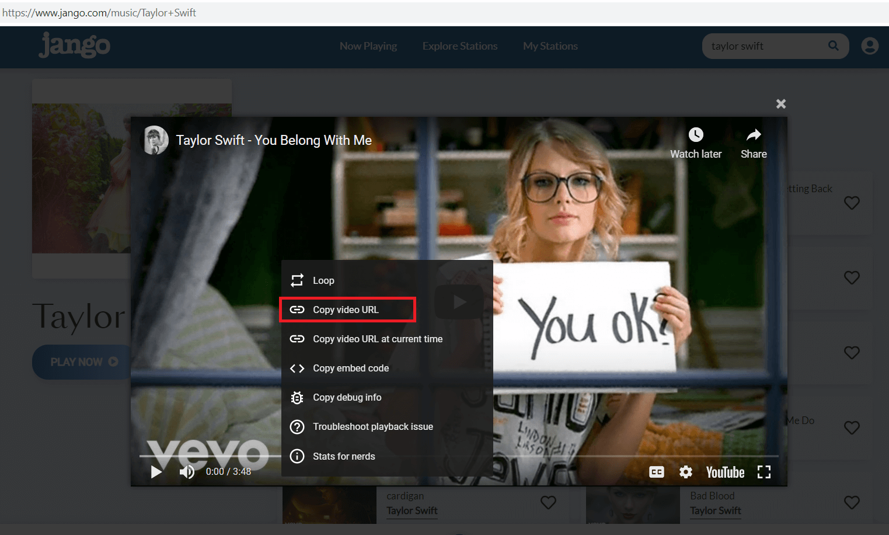Open Stats for nerds
The width and height of the screenshot is (889, 535).
tap(387, 456)
